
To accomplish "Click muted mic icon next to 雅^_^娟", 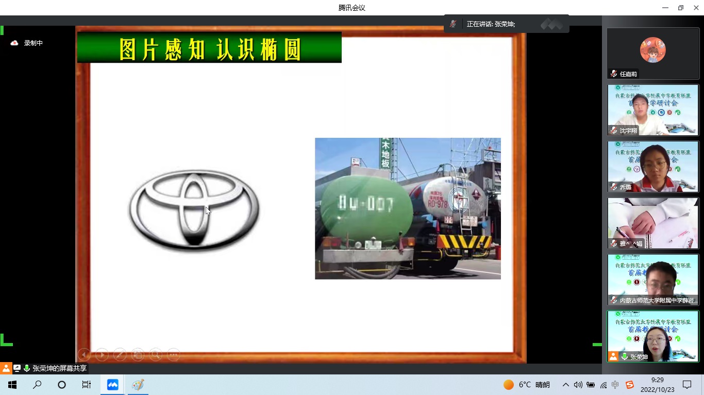I will click(x=613, y=244).
